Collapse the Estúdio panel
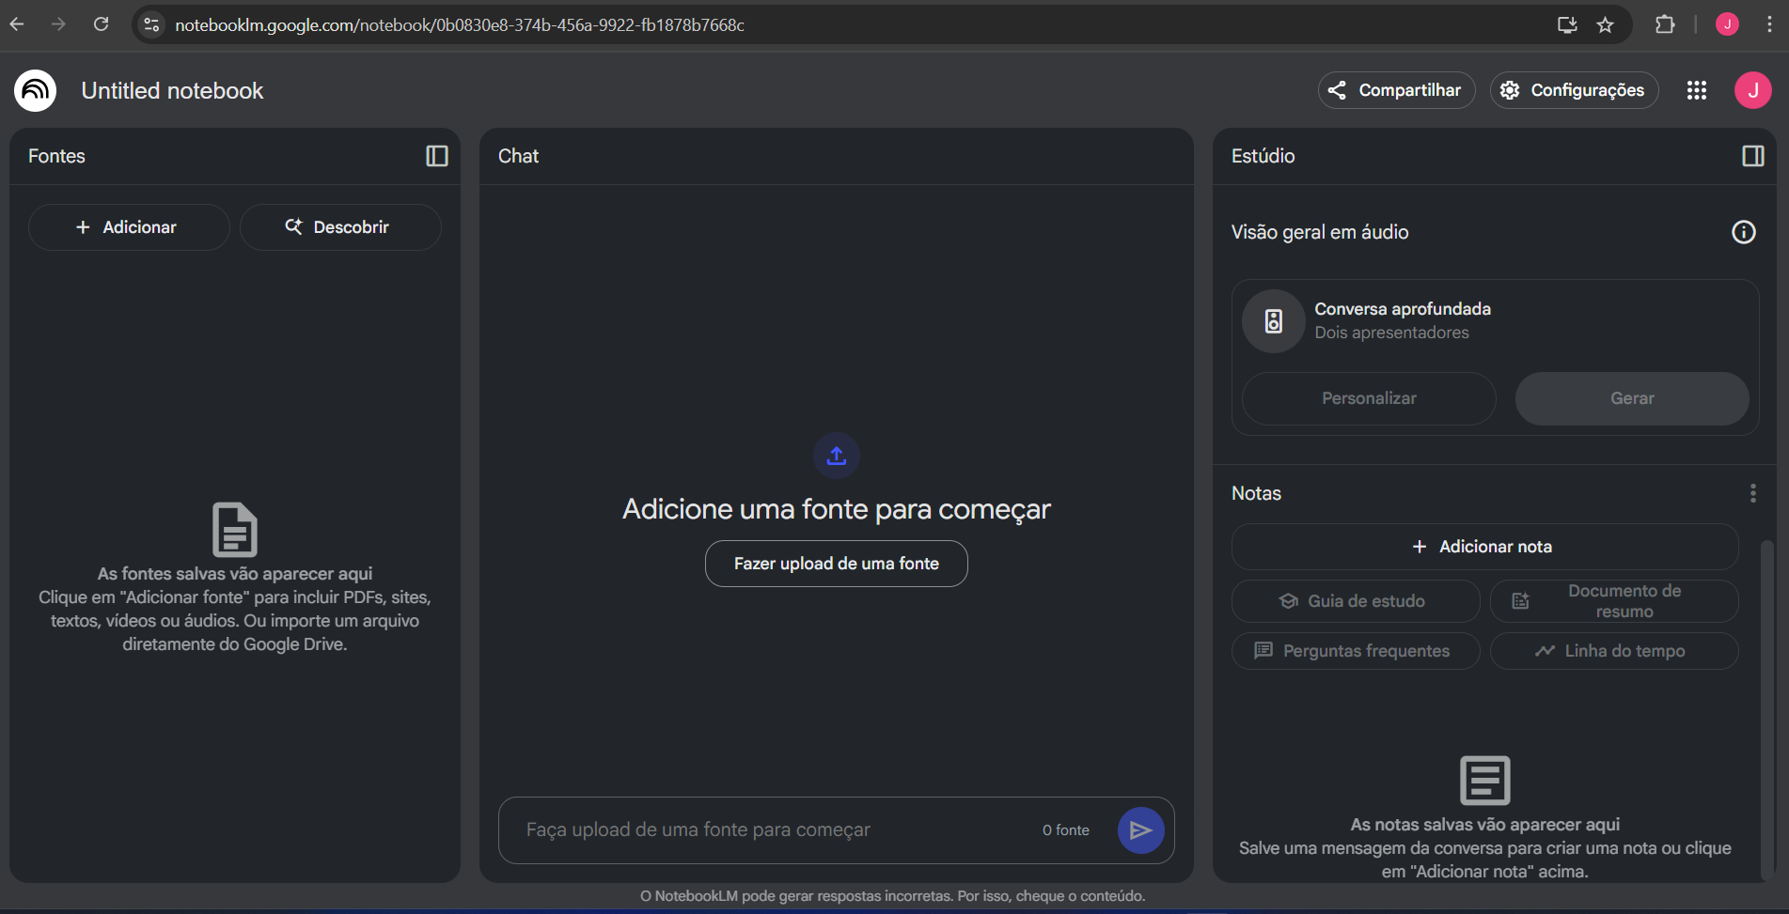The image size is (1789, 914). (x=1752, y=156)
